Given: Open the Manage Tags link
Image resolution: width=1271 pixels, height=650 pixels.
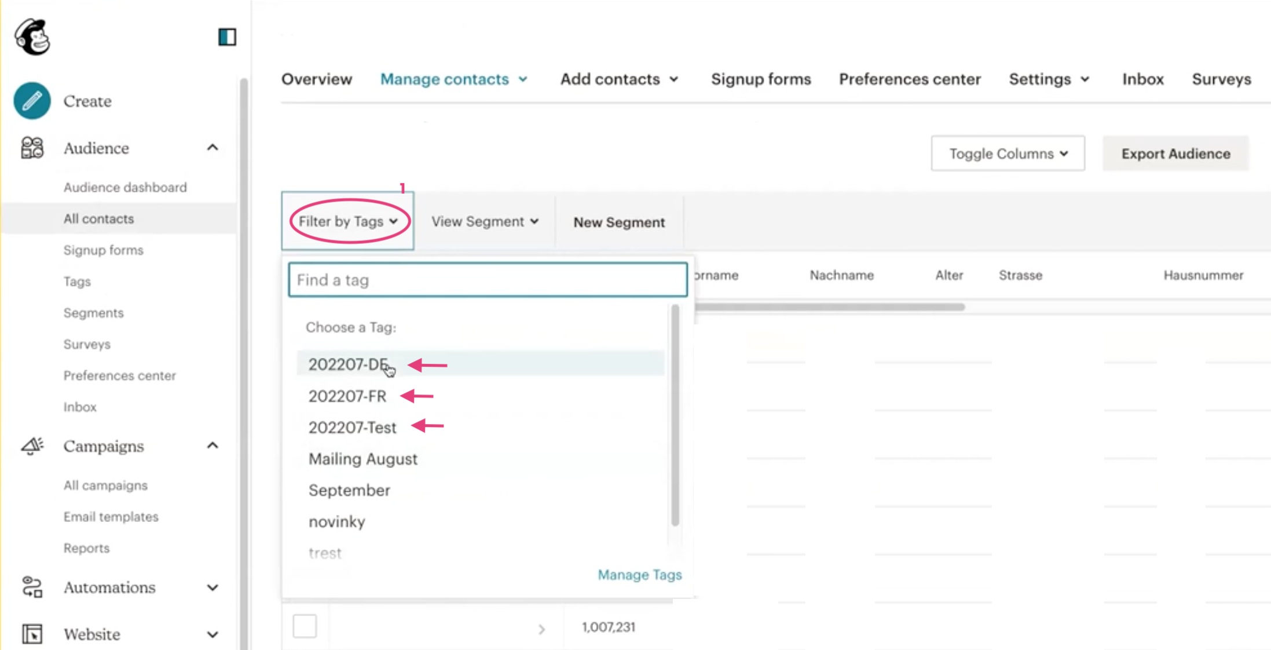Looking at the screenshot, I should click(639, 575).
